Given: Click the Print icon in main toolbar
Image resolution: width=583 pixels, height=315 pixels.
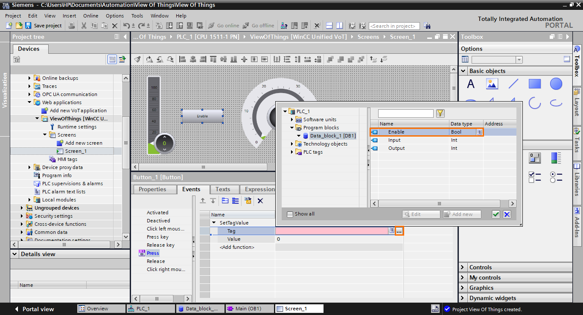Looking at the screenshot, I should pos(72,26).
